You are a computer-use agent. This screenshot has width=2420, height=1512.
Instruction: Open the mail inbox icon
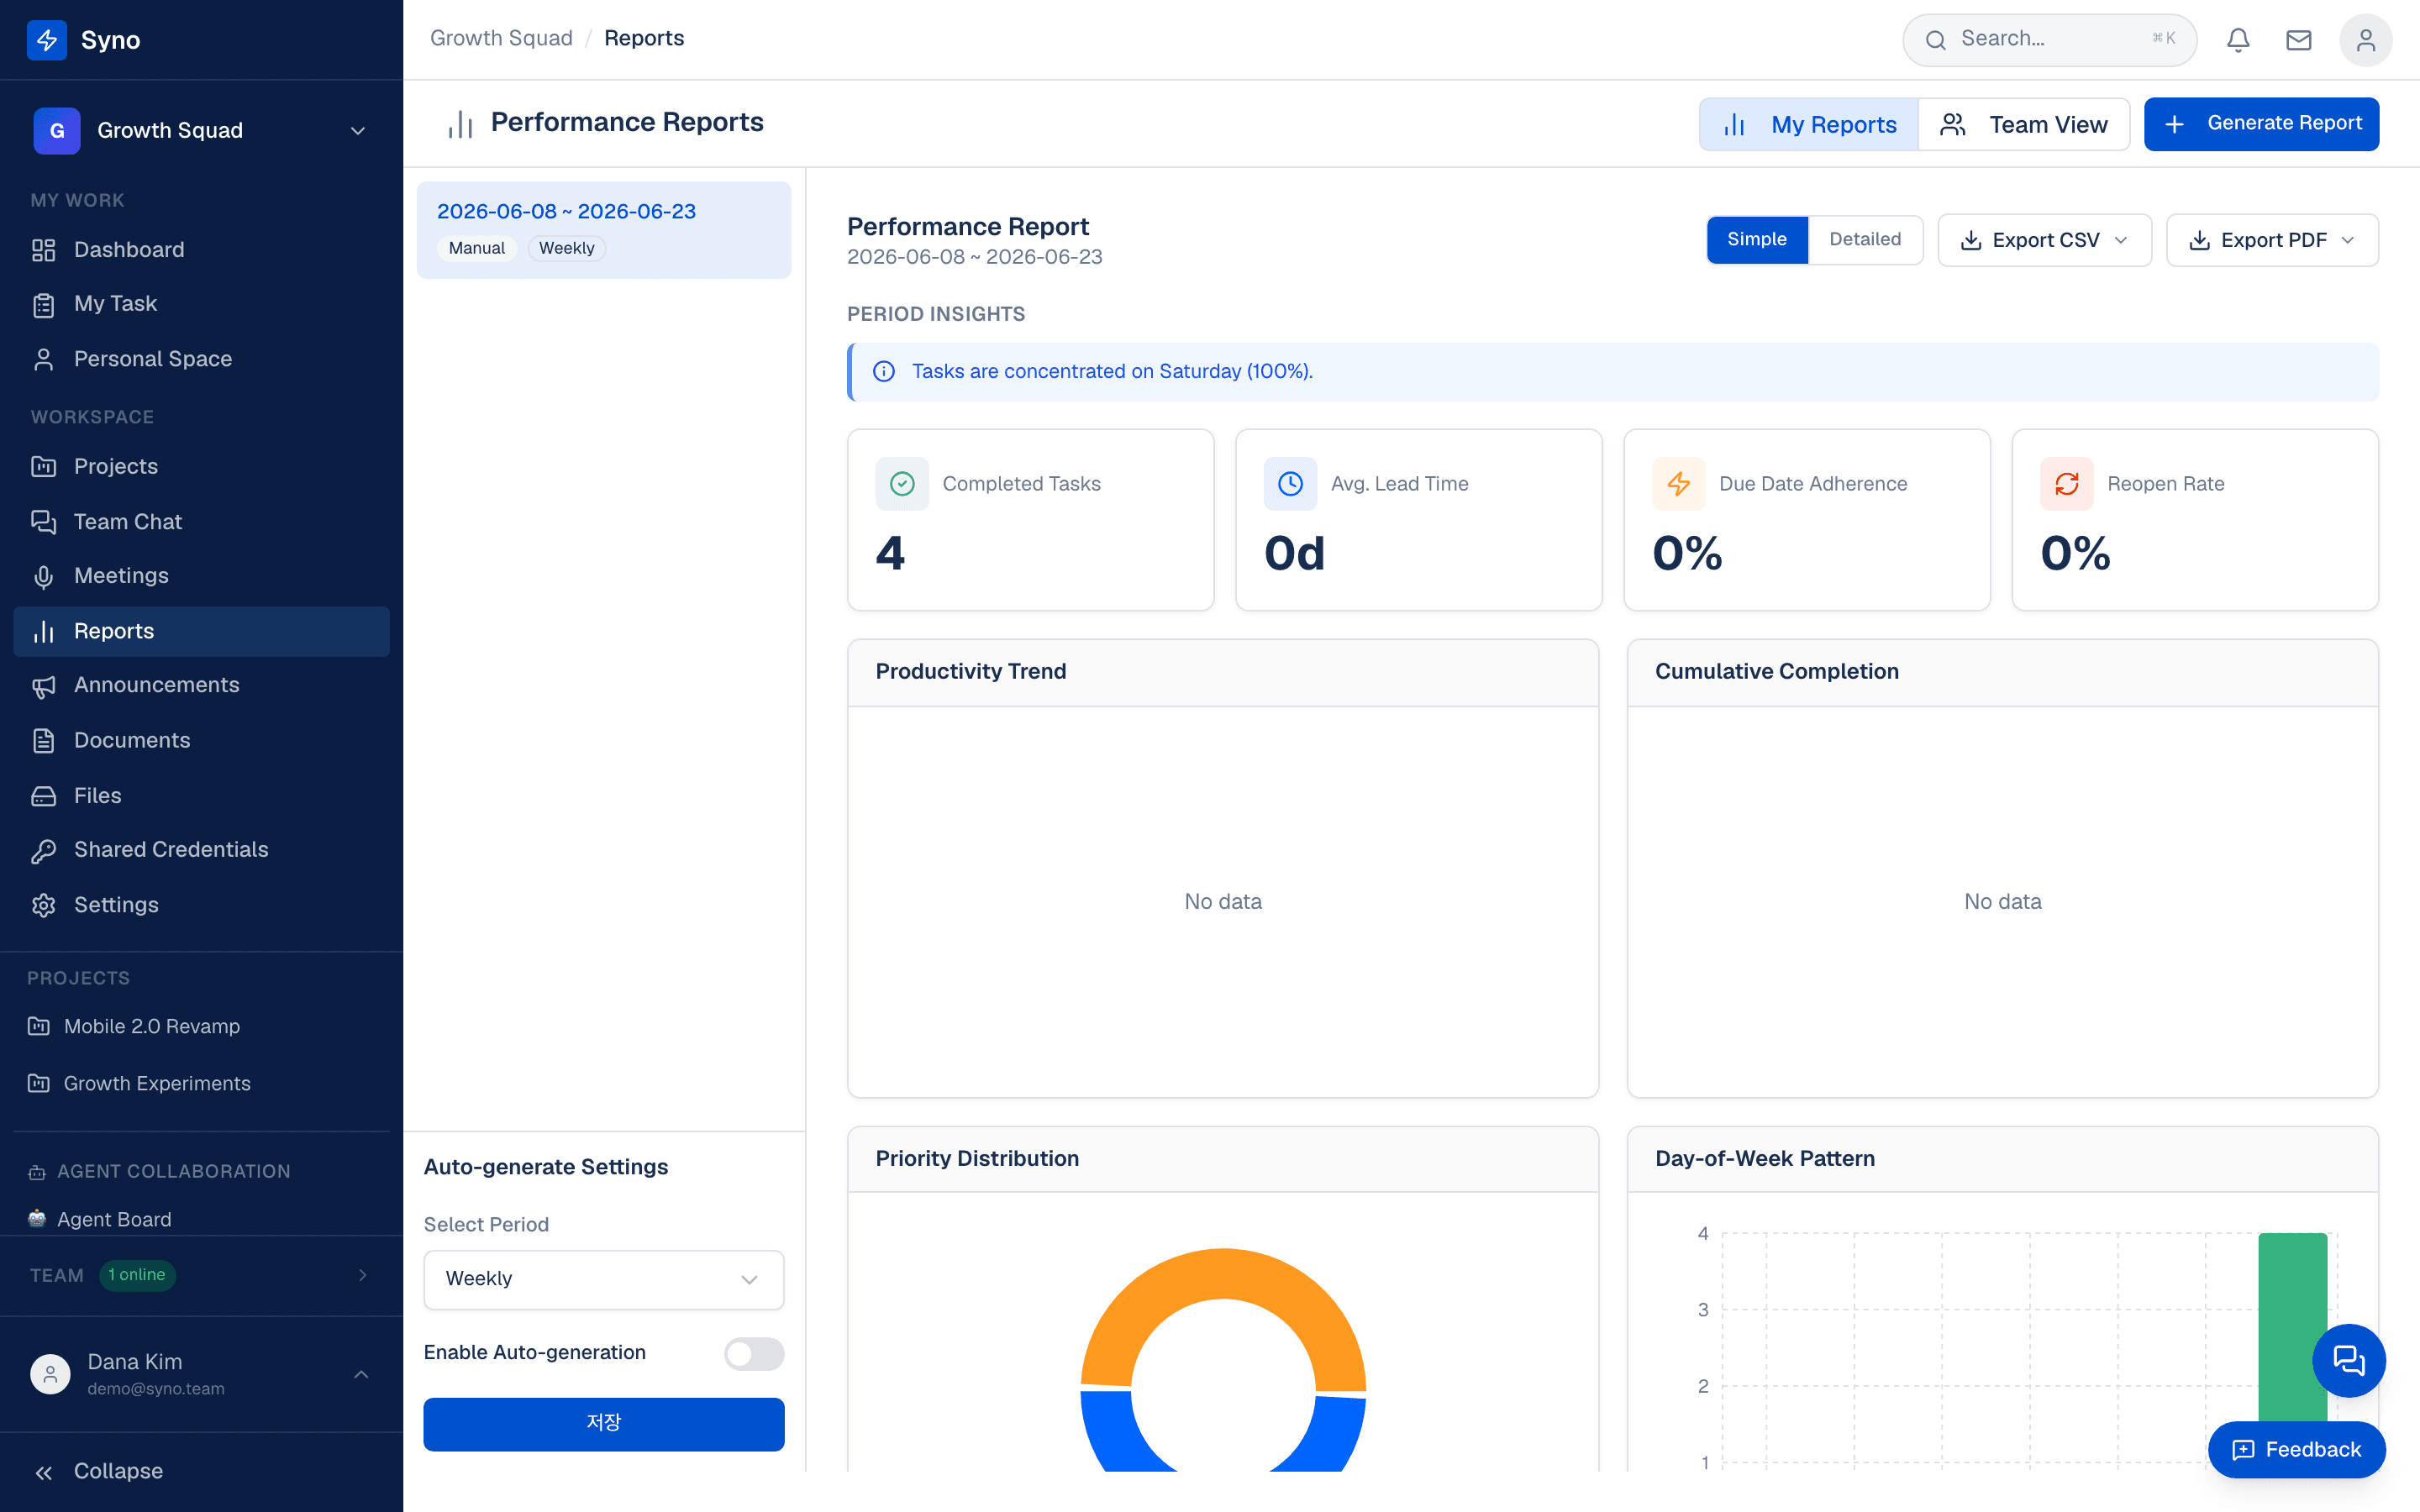tap(2299, 40)
